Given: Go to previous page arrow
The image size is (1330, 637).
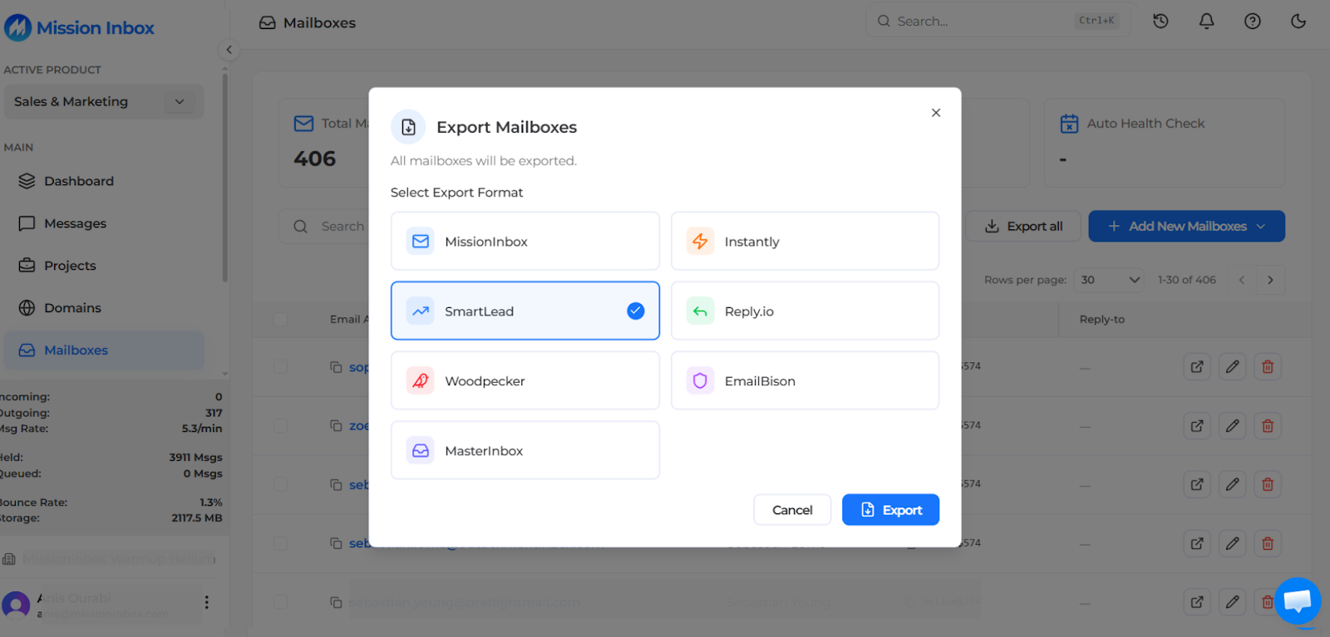Looking at the screenshot, I should pos(1242,280).
